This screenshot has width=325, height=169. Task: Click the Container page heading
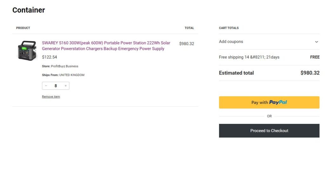(29, 10)
